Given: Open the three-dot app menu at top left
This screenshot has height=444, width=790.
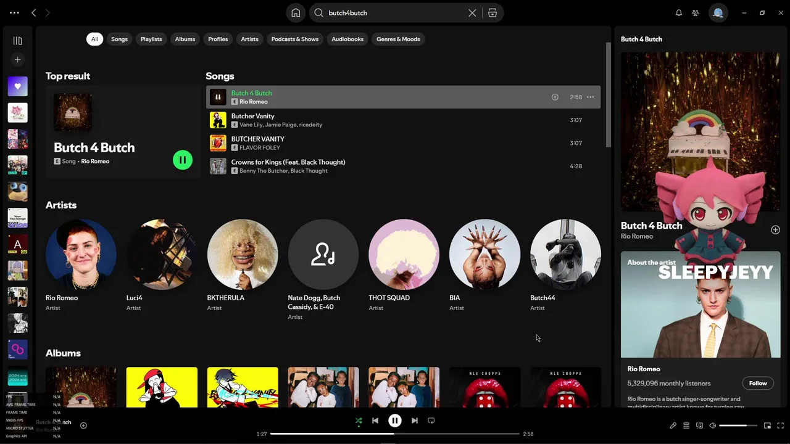Looking at the screenshot, I should (14, 13).
